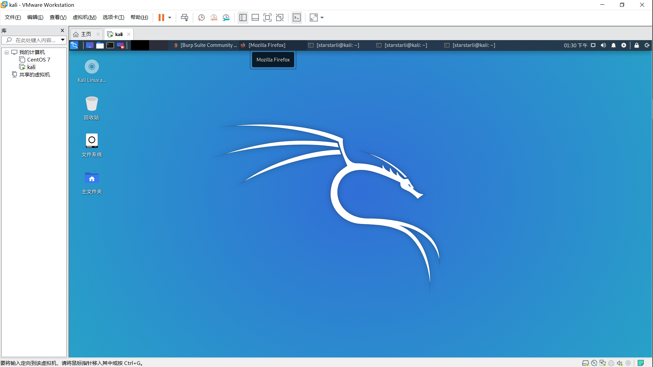This screenshot has width=653, height=367.
Task: Open the snapshot manager icon
Action: click(226, 18)
